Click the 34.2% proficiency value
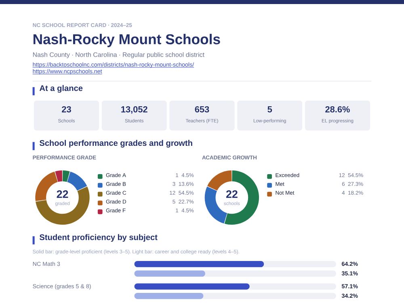Screen dimensions: 404x303 tap(349, 296)
